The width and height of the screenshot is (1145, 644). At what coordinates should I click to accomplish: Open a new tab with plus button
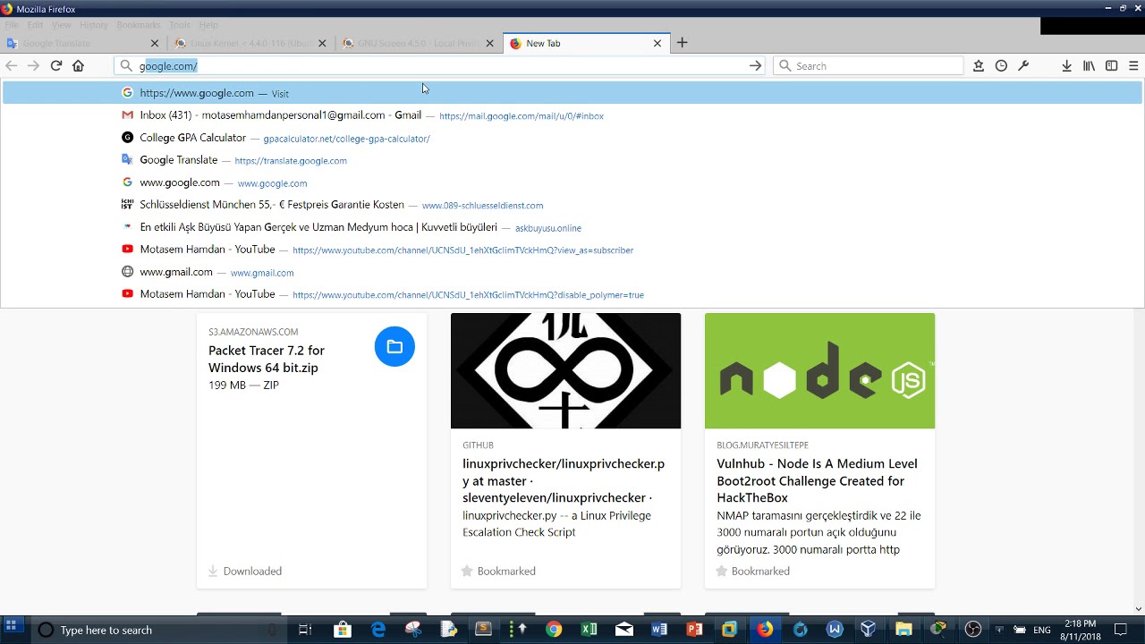click(682, 42)
